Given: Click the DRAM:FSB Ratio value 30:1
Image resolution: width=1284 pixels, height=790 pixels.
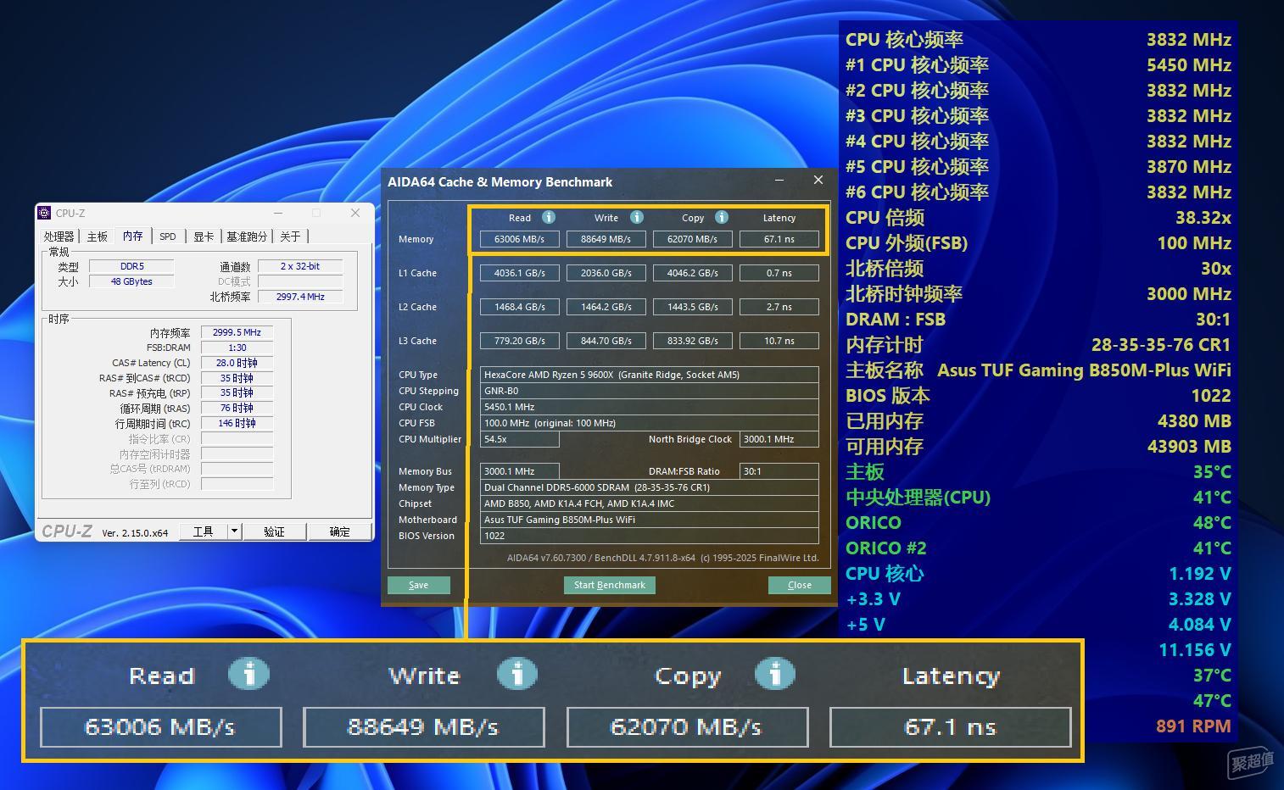Looking at the screenshot, I should point(779,471).
